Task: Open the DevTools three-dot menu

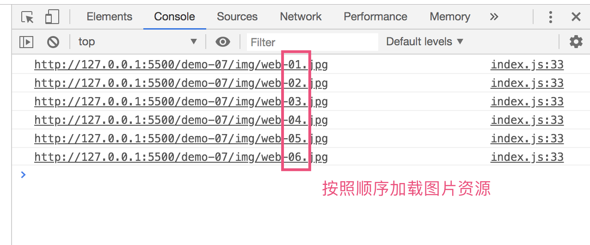Action: 550,17
